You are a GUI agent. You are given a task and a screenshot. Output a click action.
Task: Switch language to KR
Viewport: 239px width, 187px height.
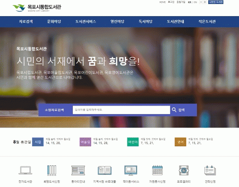[189, 2]
